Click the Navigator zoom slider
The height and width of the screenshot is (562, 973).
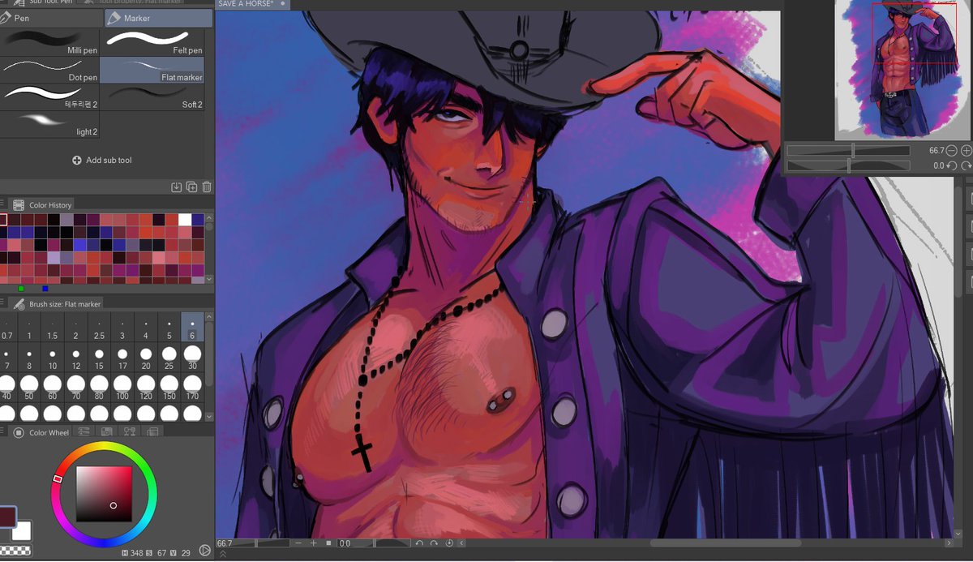coord(849,151)
